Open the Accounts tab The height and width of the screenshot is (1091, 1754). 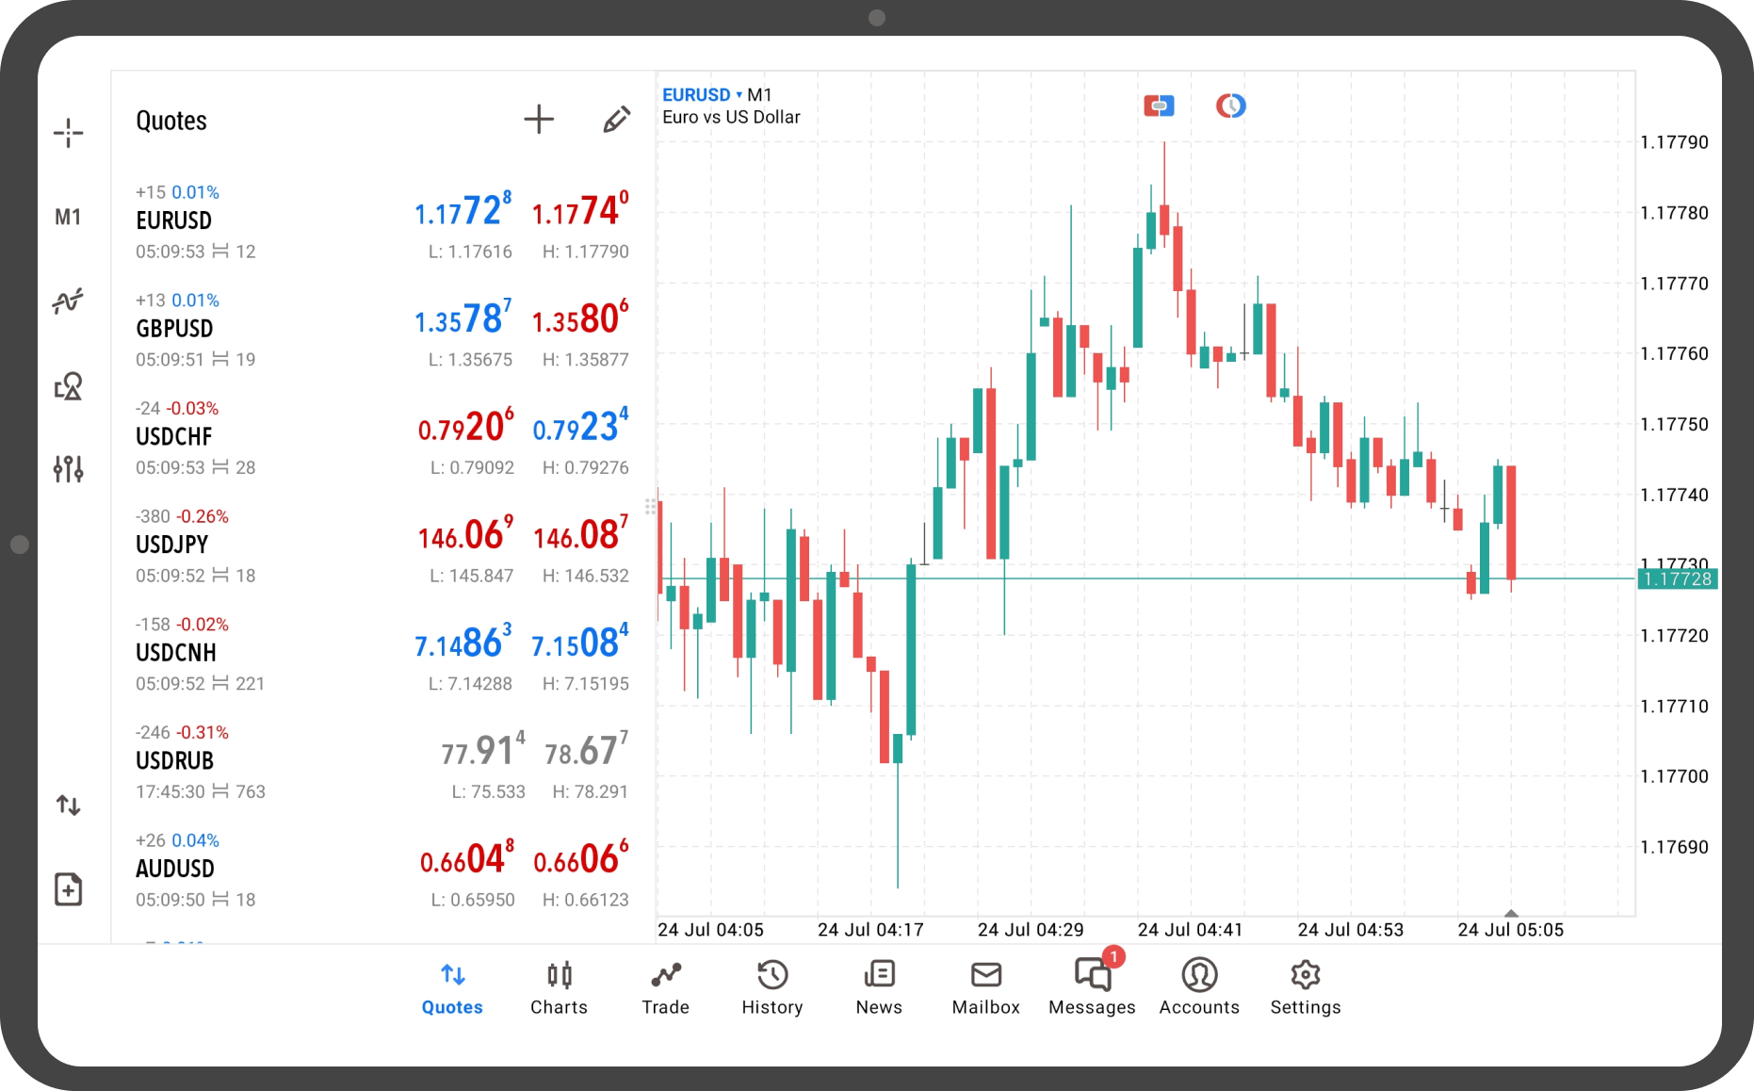click(x=1199, y=987)
